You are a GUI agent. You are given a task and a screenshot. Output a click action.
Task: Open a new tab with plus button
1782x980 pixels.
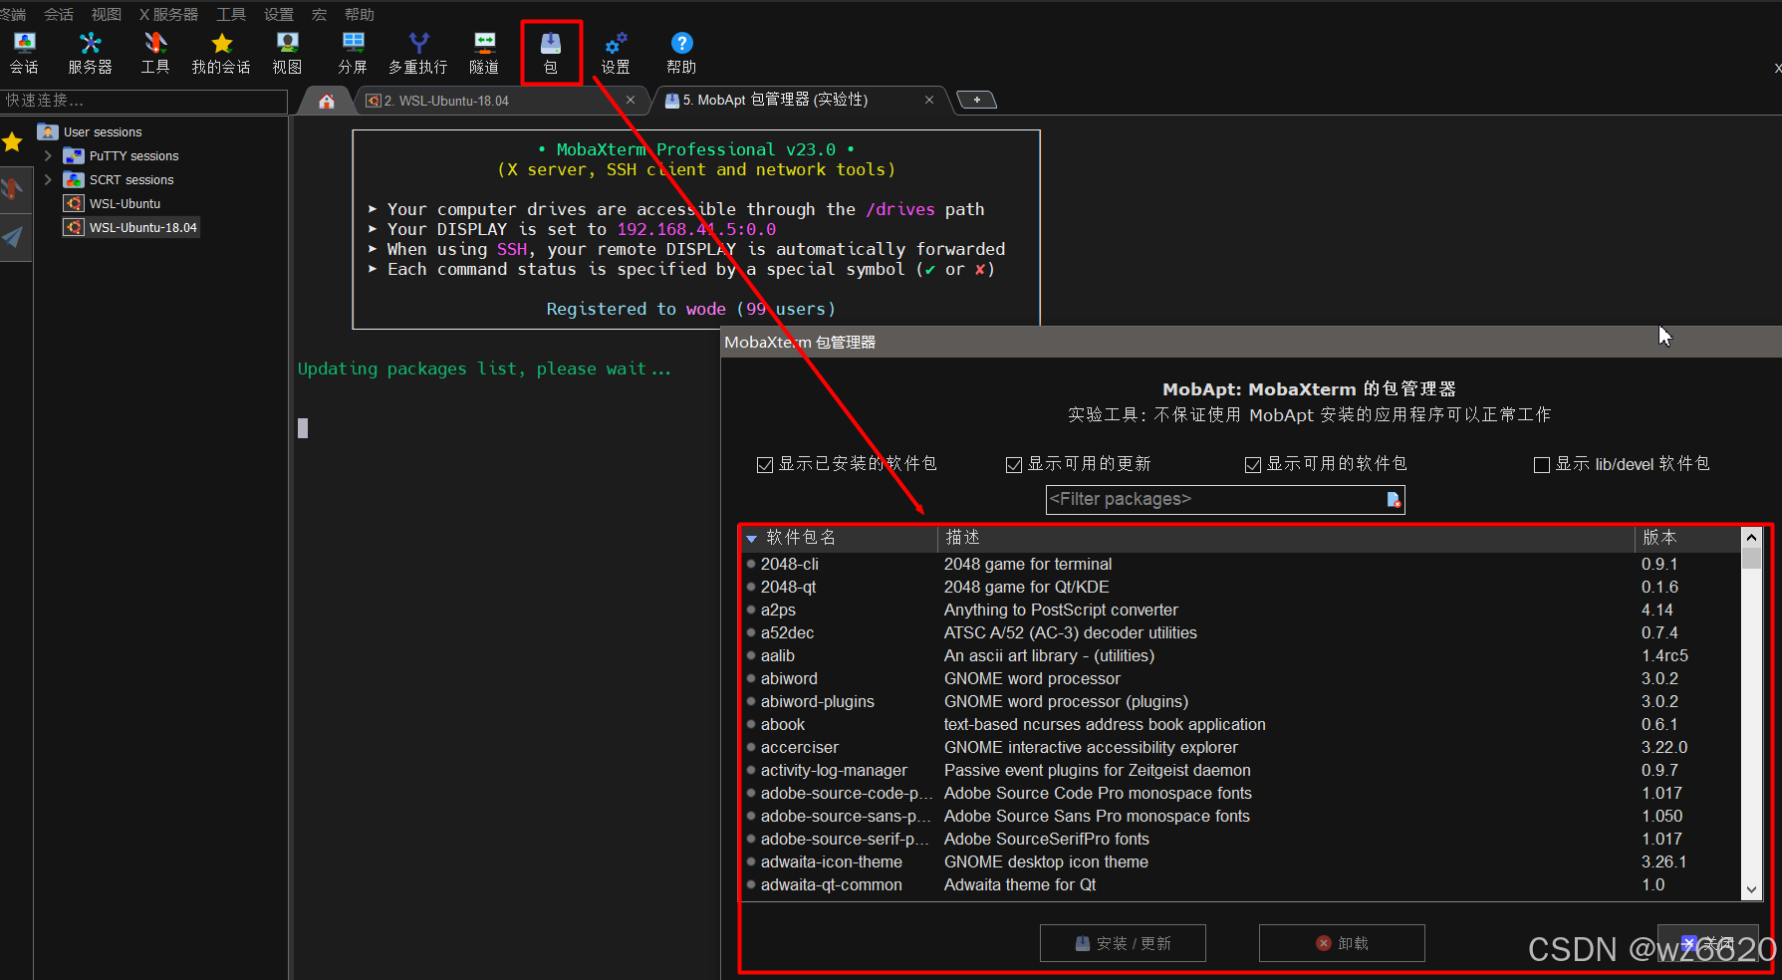[x=977, y=100]
